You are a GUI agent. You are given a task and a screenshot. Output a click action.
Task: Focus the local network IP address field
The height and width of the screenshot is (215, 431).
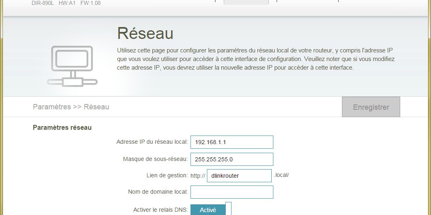pos(232,142)
